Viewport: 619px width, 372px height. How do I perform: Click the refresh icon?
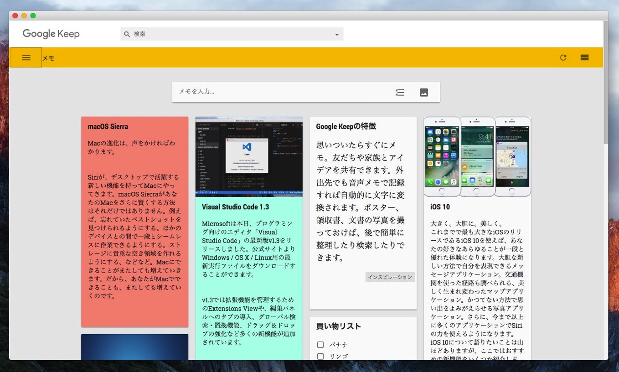pyautogui.click(x=563, y=57)
